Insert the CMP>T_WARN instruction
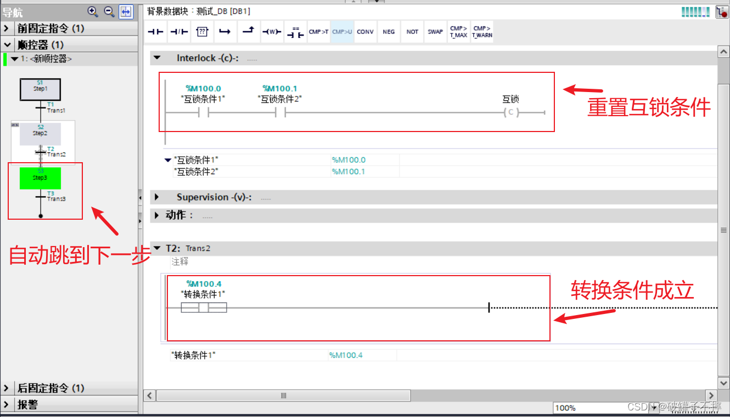This screenshot has height=417, width=730. click(482, 32)
